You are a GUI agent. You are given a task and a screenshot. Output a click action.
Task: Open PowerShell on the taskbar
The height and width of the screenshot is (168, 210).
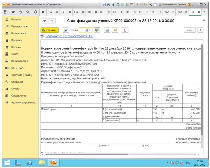pos(30,163)
